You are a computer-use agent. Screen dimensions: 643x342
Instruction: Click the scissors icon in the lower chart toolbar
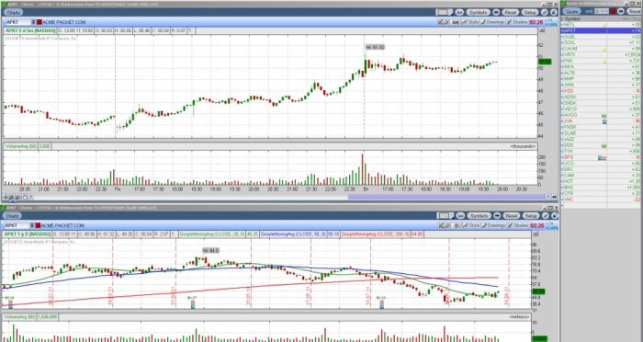441,225
